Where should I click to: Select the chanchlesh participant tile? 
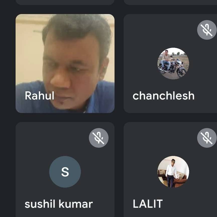tap(170, 64)
